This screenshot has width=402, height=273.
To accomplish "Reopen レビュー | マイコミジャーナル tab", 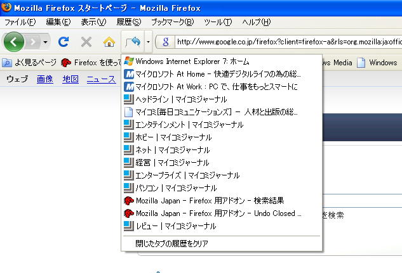I will click(222, 226).
